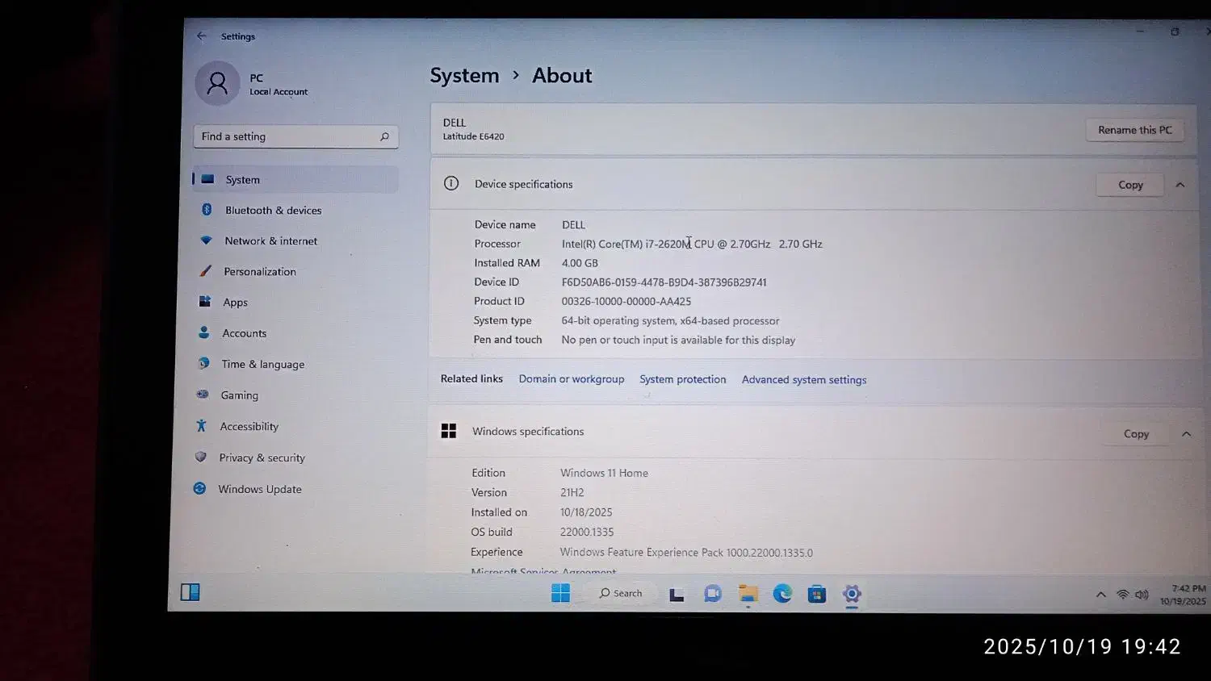The height and width of the screenshot is (681, 1211).
Task: Click the Find a setting search box
Action: click(287, 137)
